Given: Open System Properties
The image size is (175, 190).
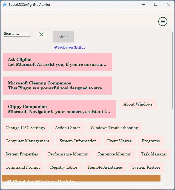Looking at the screenshot, I should point(22,154).
